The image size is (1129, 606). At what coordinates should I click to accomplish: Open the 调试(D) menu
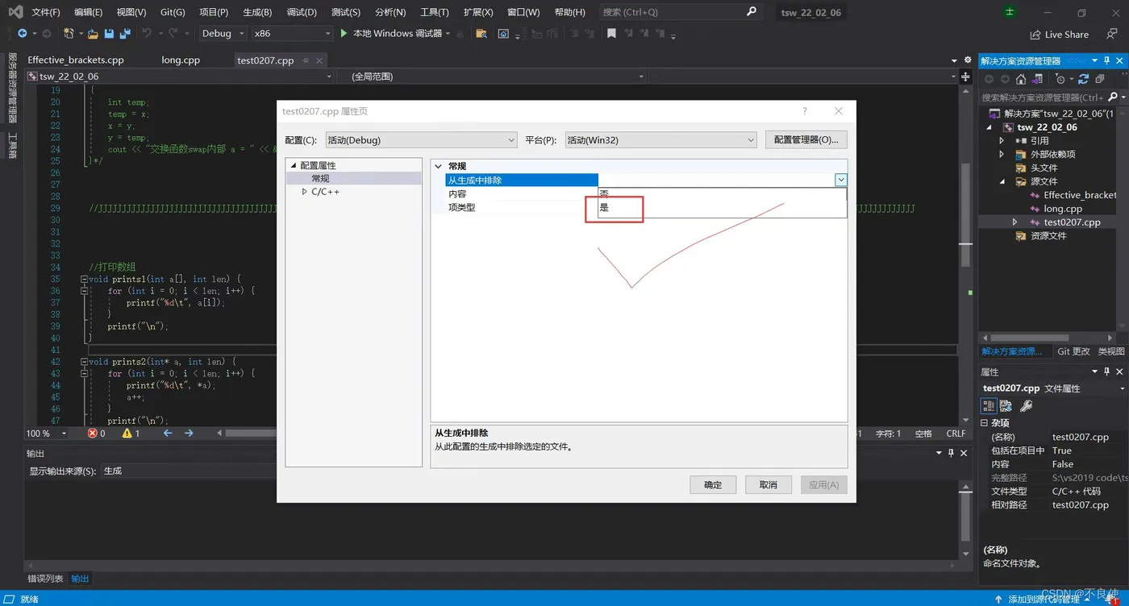click(x=302, y=12)
